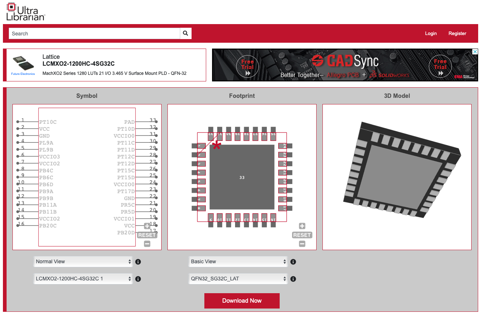Click into the Search input field
The width and height of the screenshot is (480, 314).
[x=94, y=33]
